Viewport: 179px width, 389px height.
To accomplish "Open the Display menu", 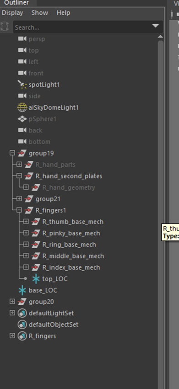I will [12, 13].
